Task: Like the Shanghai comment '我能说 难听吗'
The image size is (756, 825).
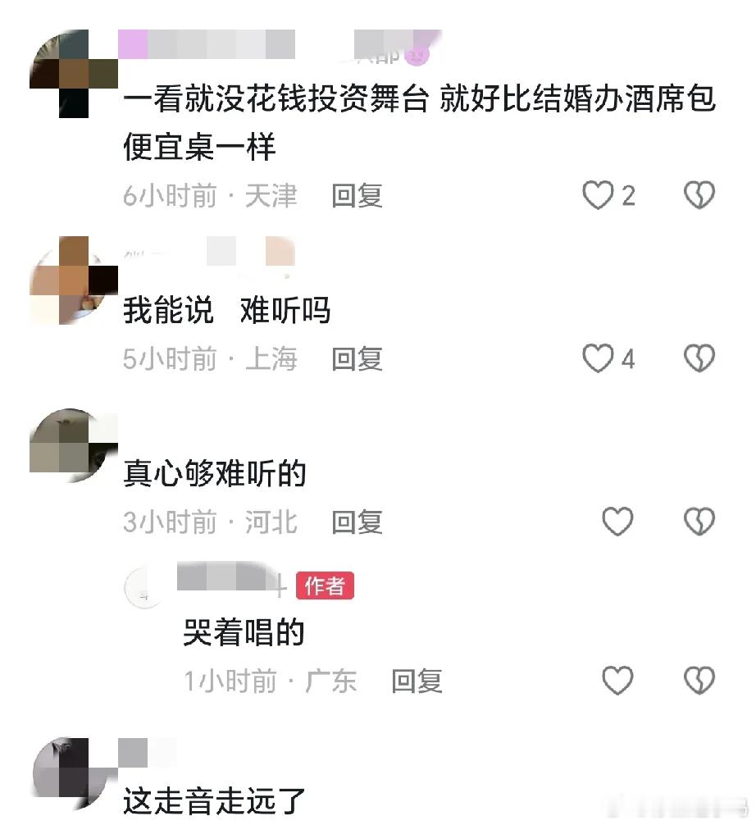Action: pos(598,358)
